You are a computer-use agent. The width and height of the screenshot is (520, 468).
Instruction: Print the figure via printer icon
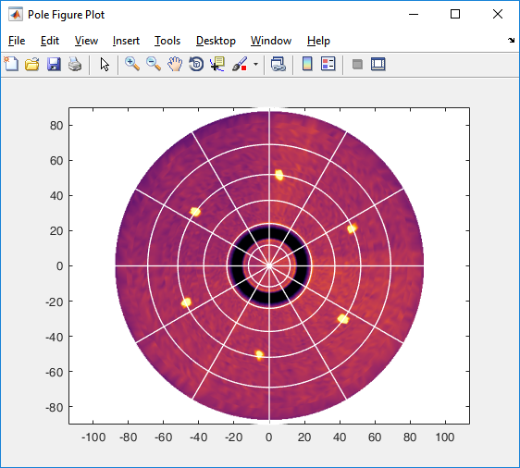(75, 64)
